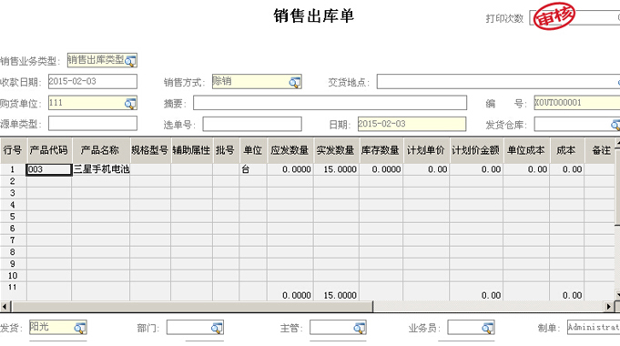620x346 pixels.
Task: Click 应发数量 cell 0.0000 in row 1
Action: (290, 169)
